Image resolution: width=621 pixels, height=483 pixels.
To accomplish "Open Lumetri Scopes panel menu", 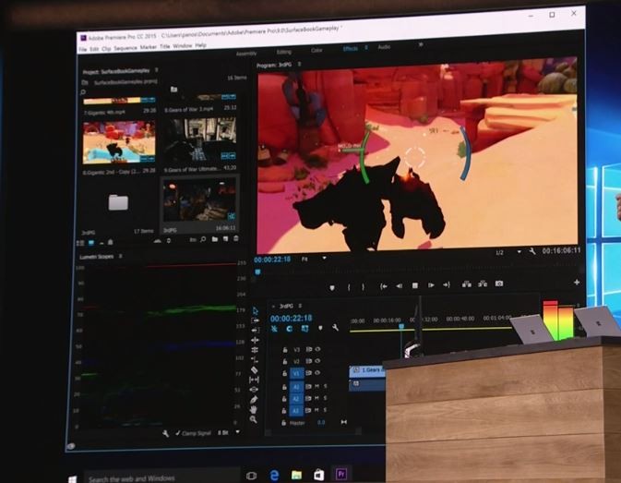I will 120,257.
